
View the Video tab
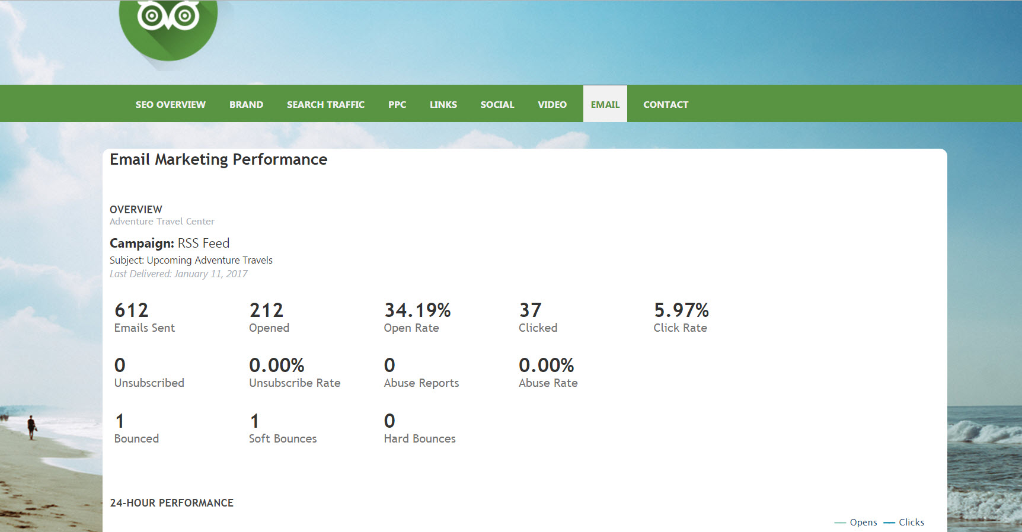552,104
